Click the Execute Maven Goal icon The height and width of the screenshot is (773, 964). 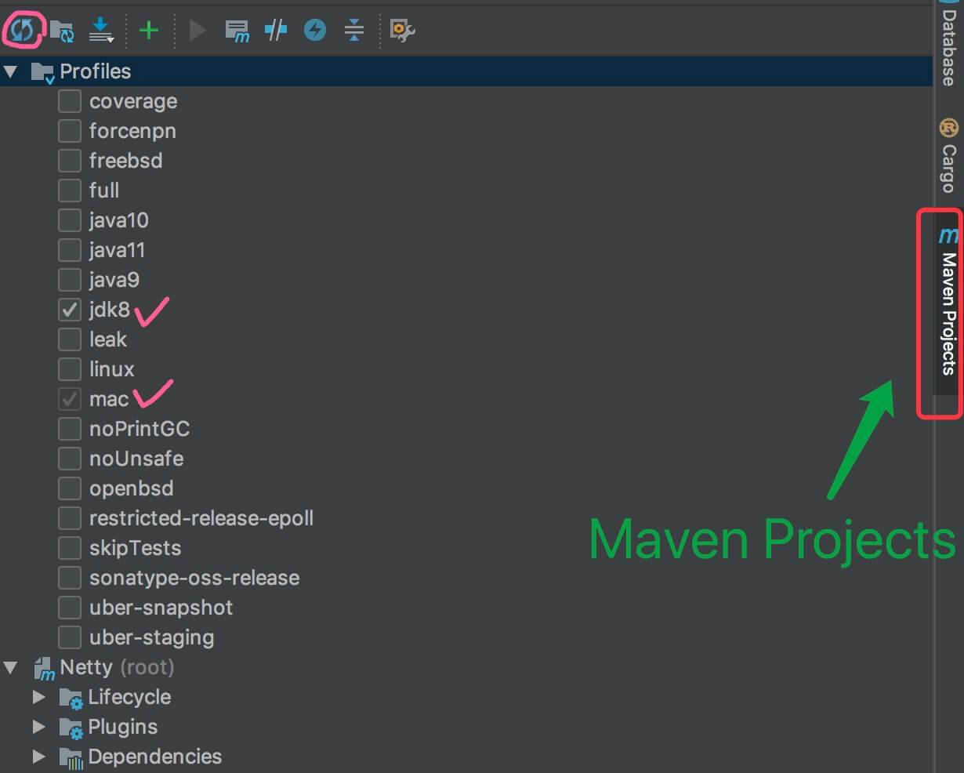(x=237, y=31)
